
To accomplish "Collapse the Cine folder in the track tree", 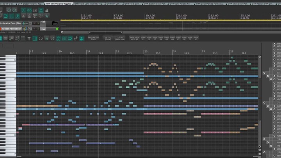I will 271,79.
